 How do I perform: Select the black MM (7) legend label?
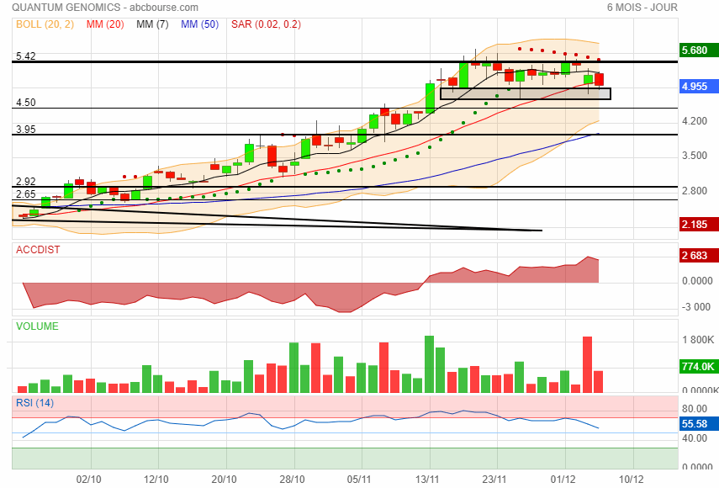[152, 24]
